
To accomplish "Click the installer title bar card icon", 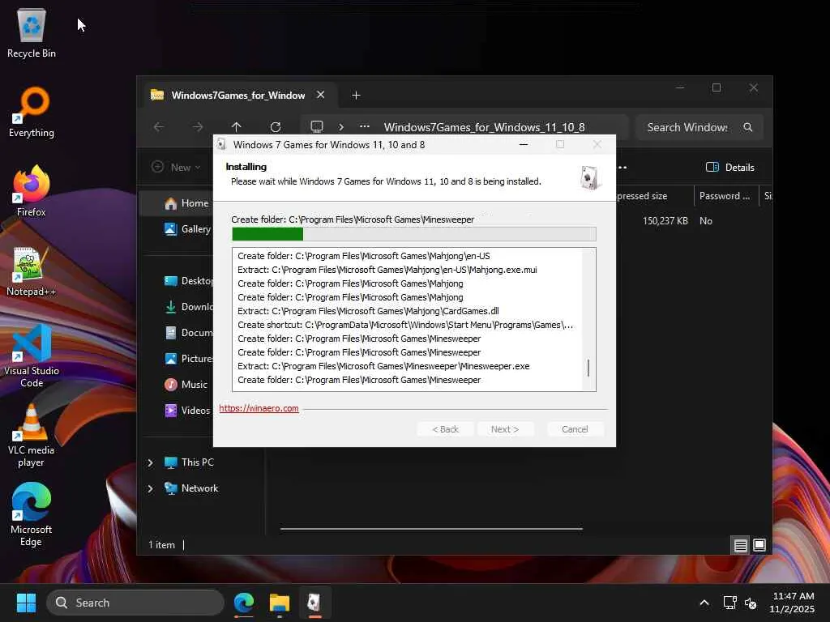I will click(x=222, y=144).
